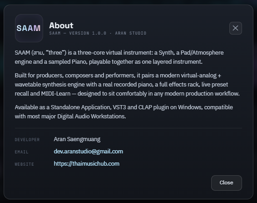Viewport: 257px width, 203px height.
Task: Click the About heading
Action: coord(61,25)
